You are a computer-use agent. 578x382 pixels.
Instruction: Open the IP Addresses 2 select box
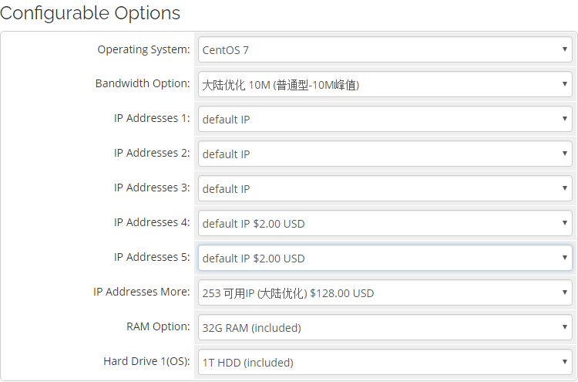click(x=385, y=154)
